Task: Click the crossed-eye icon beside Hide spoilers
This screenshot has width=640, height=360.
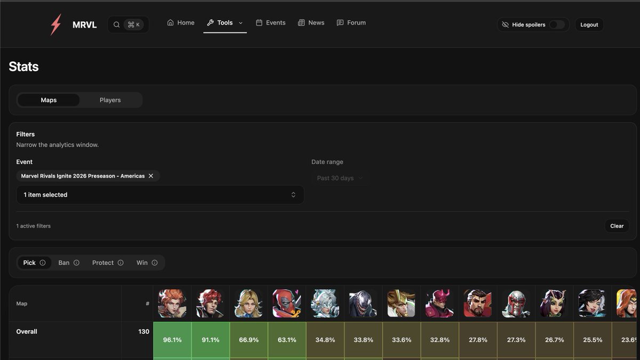Action: pos(505,24)
